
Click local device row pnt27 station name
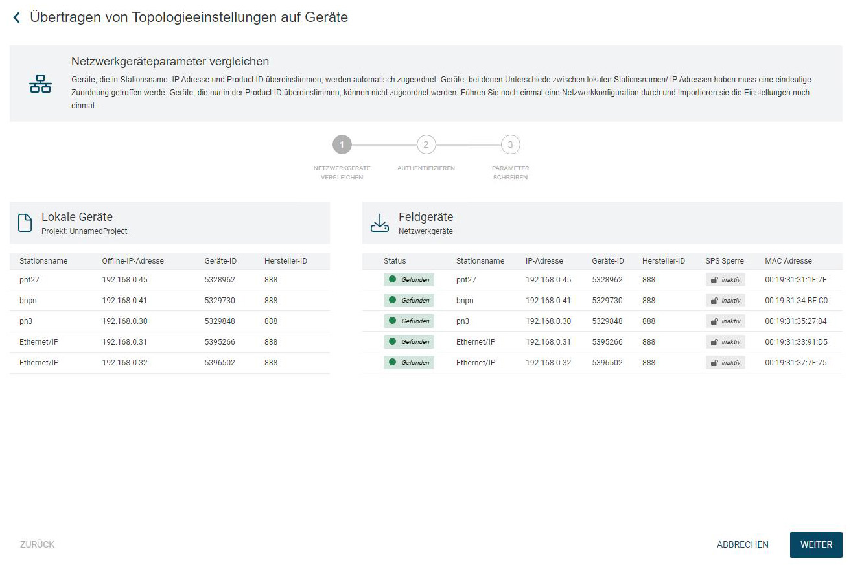pyautogui.click(x=30, y=280)
